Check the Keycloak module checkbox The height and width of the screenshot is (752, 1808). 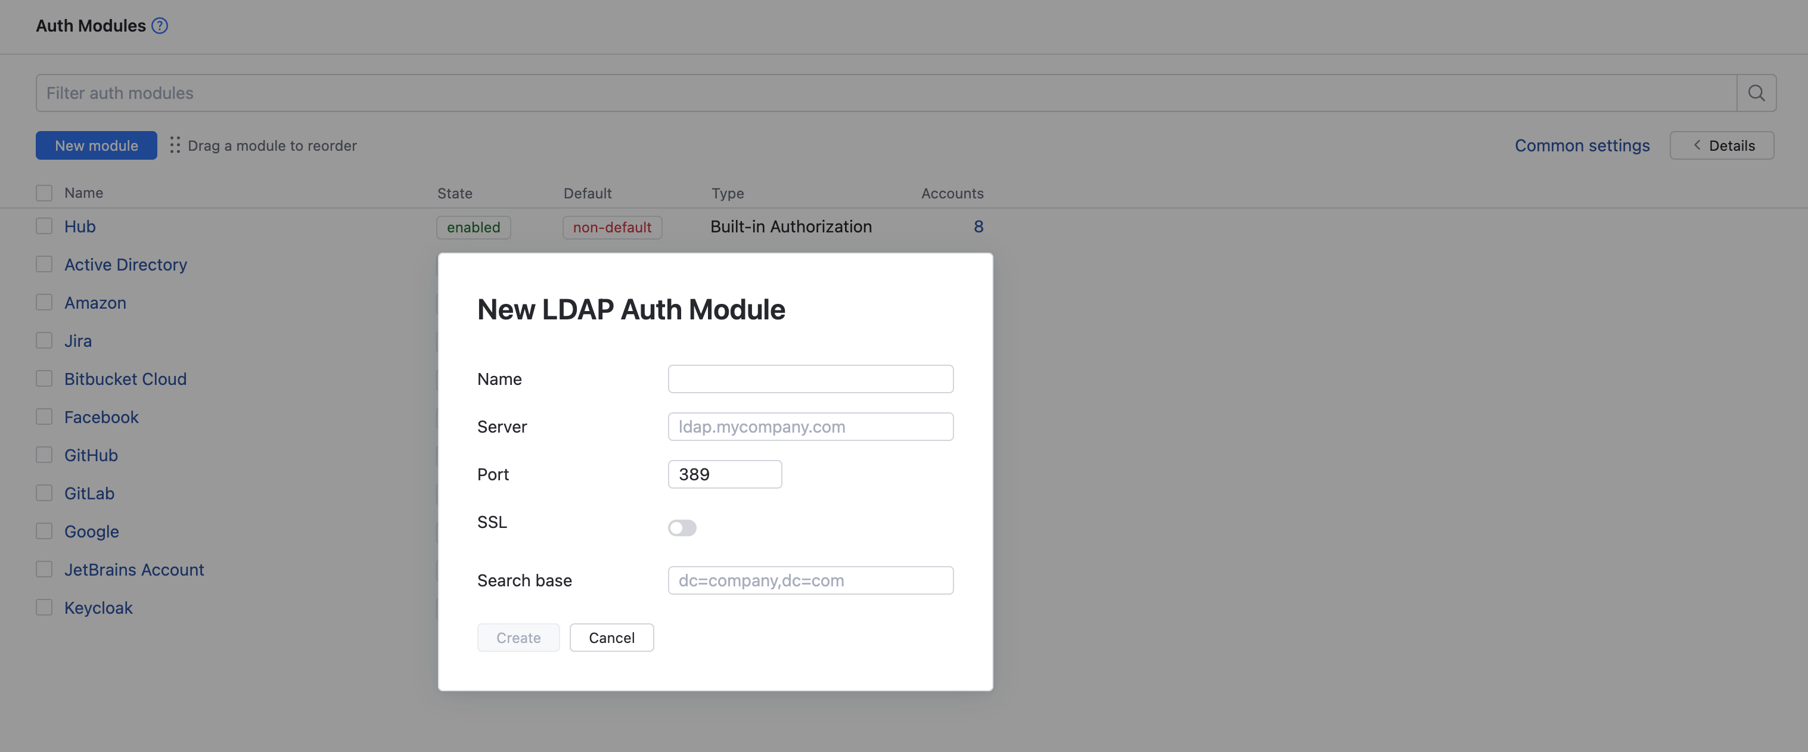(x=44, y=607)
